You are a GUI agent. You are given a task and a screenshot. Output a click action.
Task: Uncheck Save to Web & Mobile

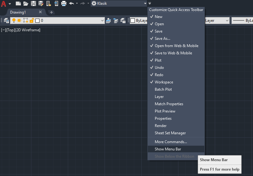point(173,53)
